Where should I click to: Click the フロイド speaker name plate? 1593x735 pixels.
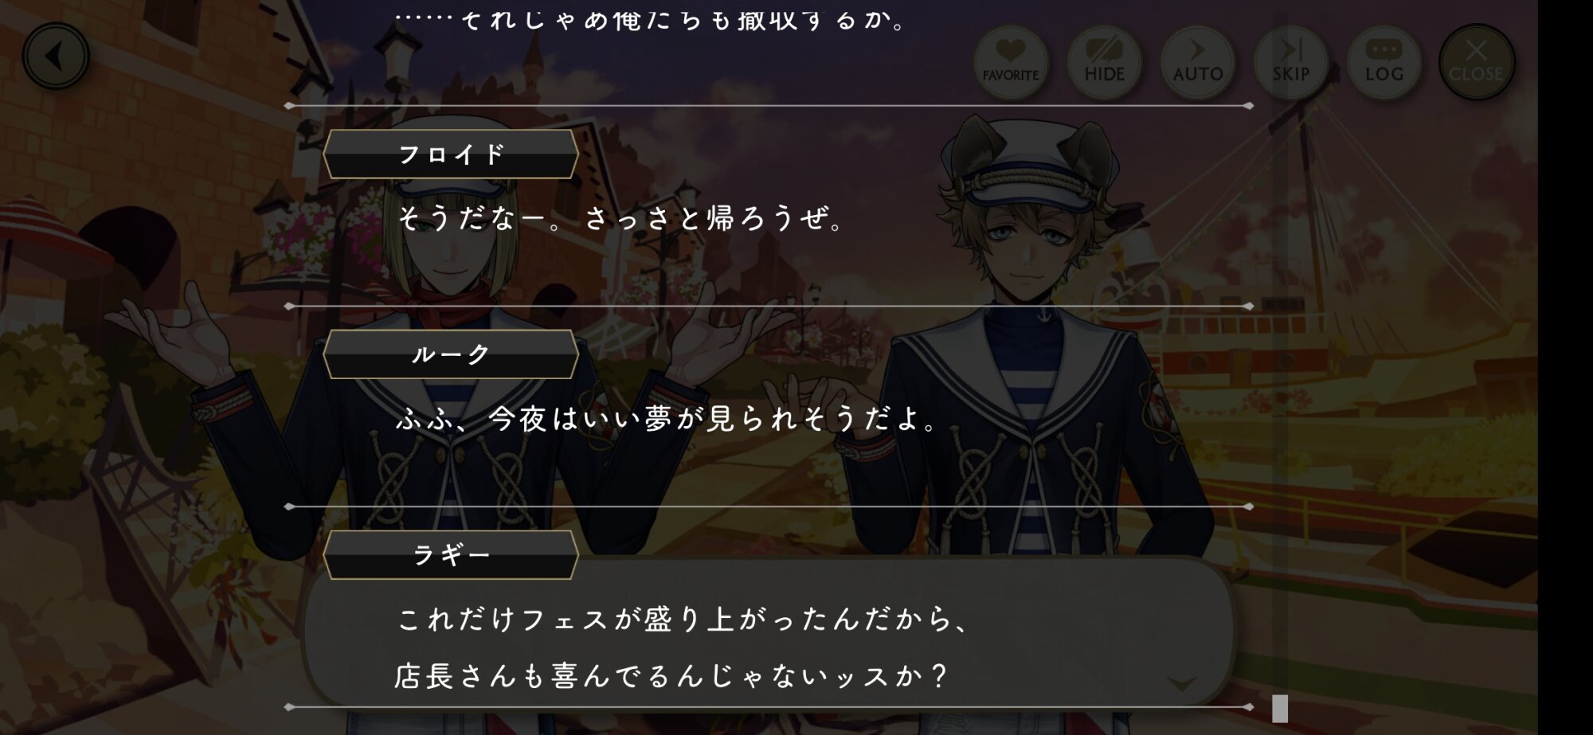(x=451, y=154)
